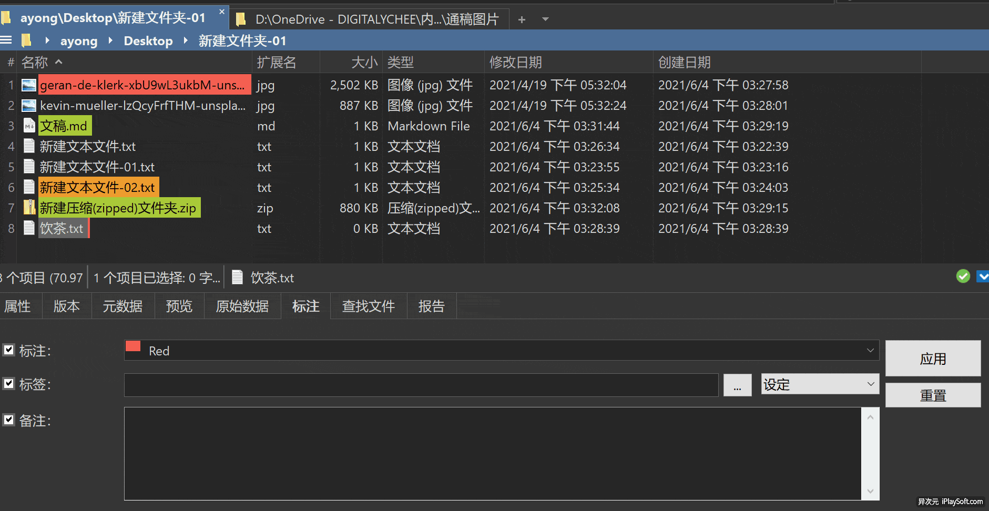Click the markdown file icon of 文稿.md

(x=29, y=126)
